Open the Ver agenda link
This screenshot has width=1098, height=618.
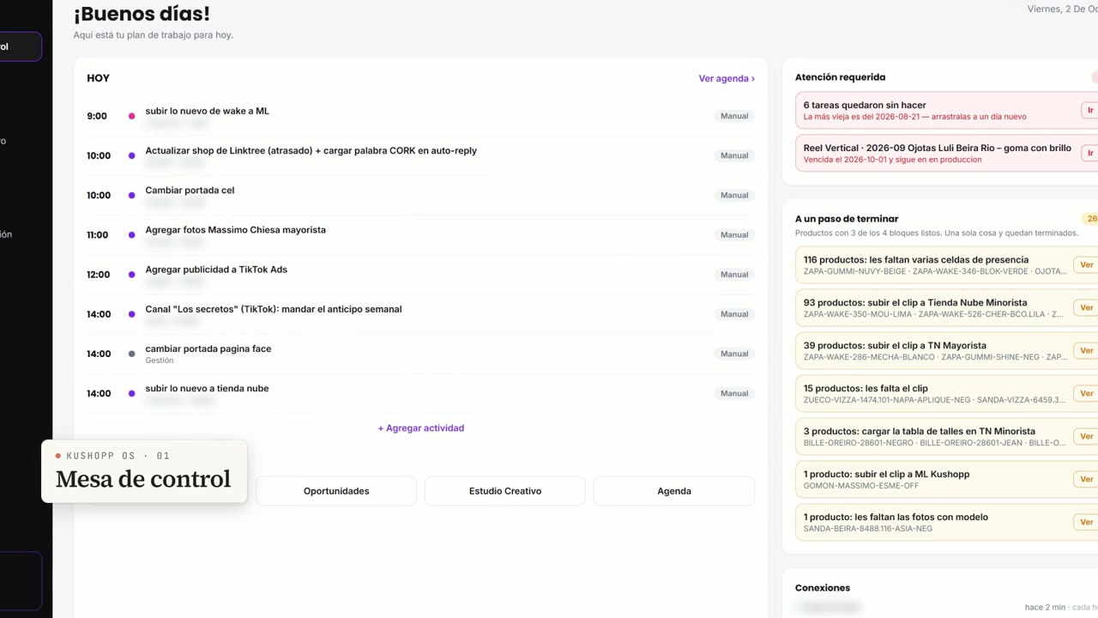pyautogui.click(x=727, y=78)
